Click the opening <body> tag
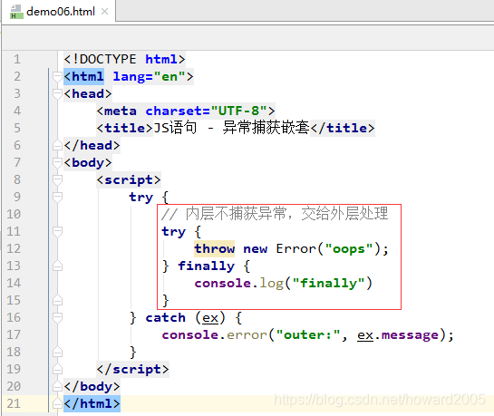 click(88, 163)
